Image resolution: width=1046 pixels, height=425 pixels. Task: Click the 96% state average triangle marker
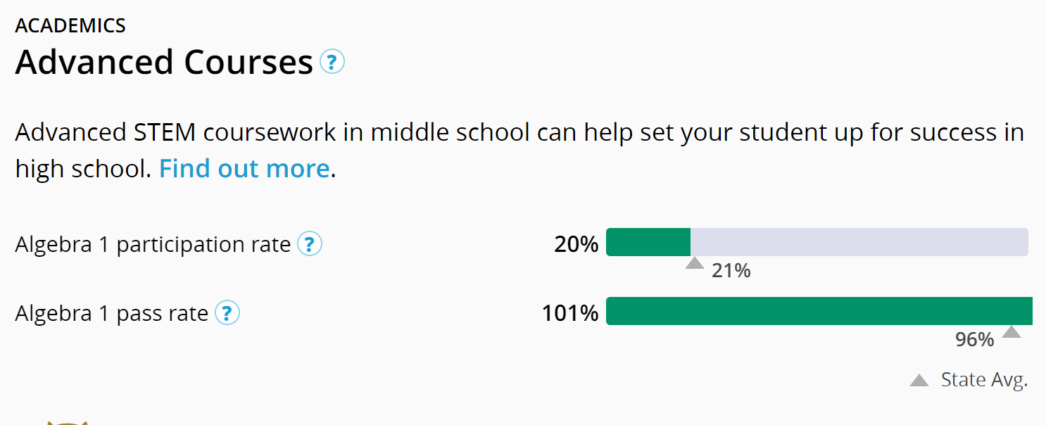pos(1012,332)
